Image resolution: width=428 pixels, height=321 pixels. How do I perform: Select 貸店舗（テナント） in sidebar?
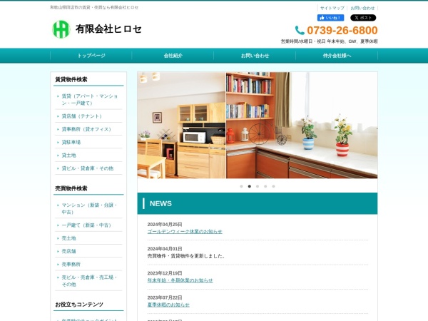(81, 116)
